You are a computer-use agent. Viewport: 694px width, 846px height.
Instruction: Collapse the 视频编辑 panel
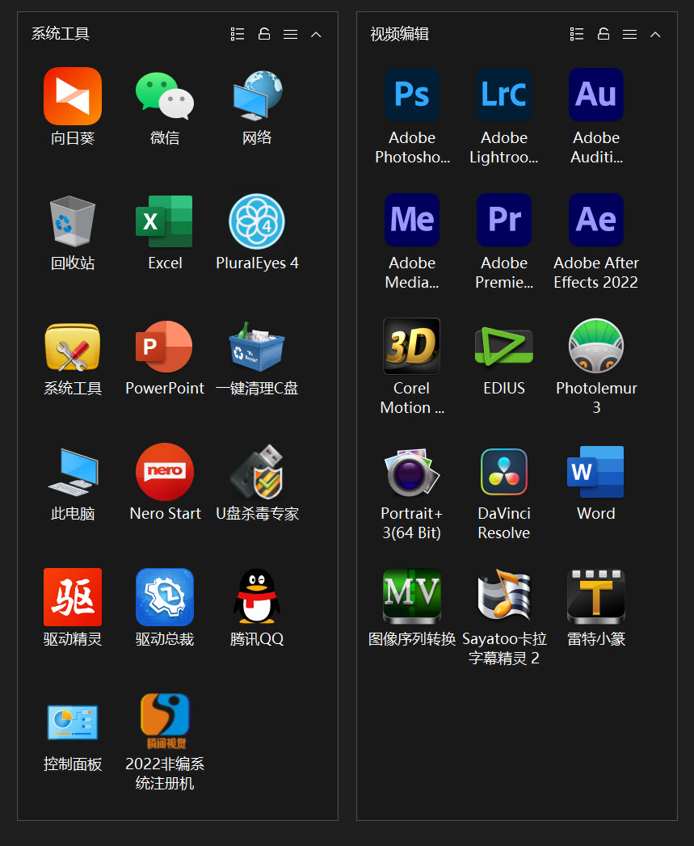(x=655, y=35)
